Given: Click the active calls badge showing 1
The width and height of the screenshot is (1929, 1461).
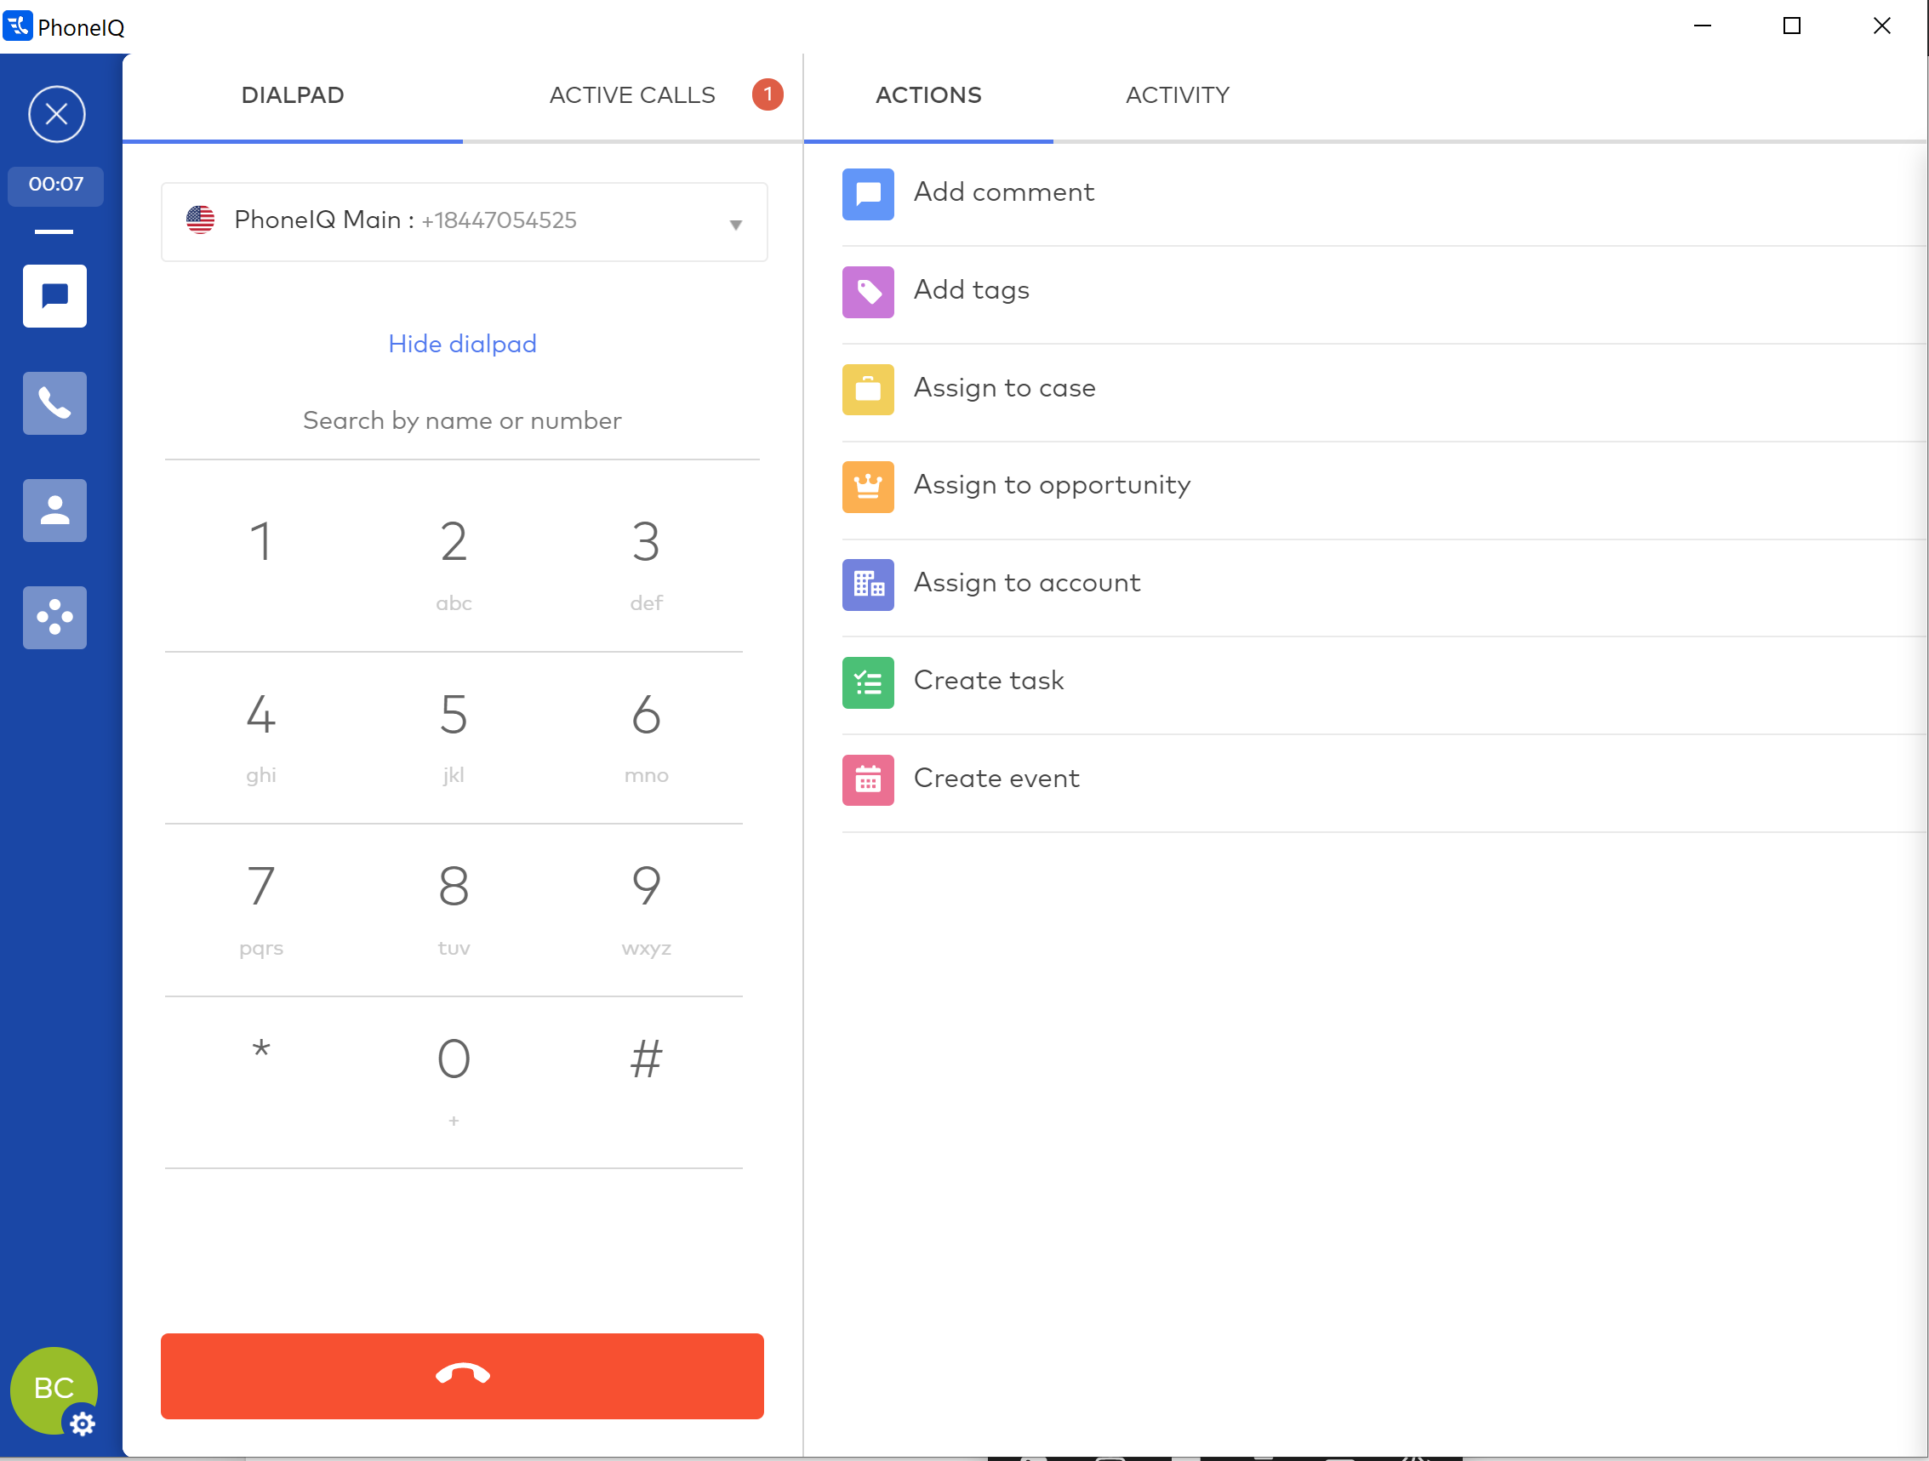Looking at the screenshot, I should (768, 94).
